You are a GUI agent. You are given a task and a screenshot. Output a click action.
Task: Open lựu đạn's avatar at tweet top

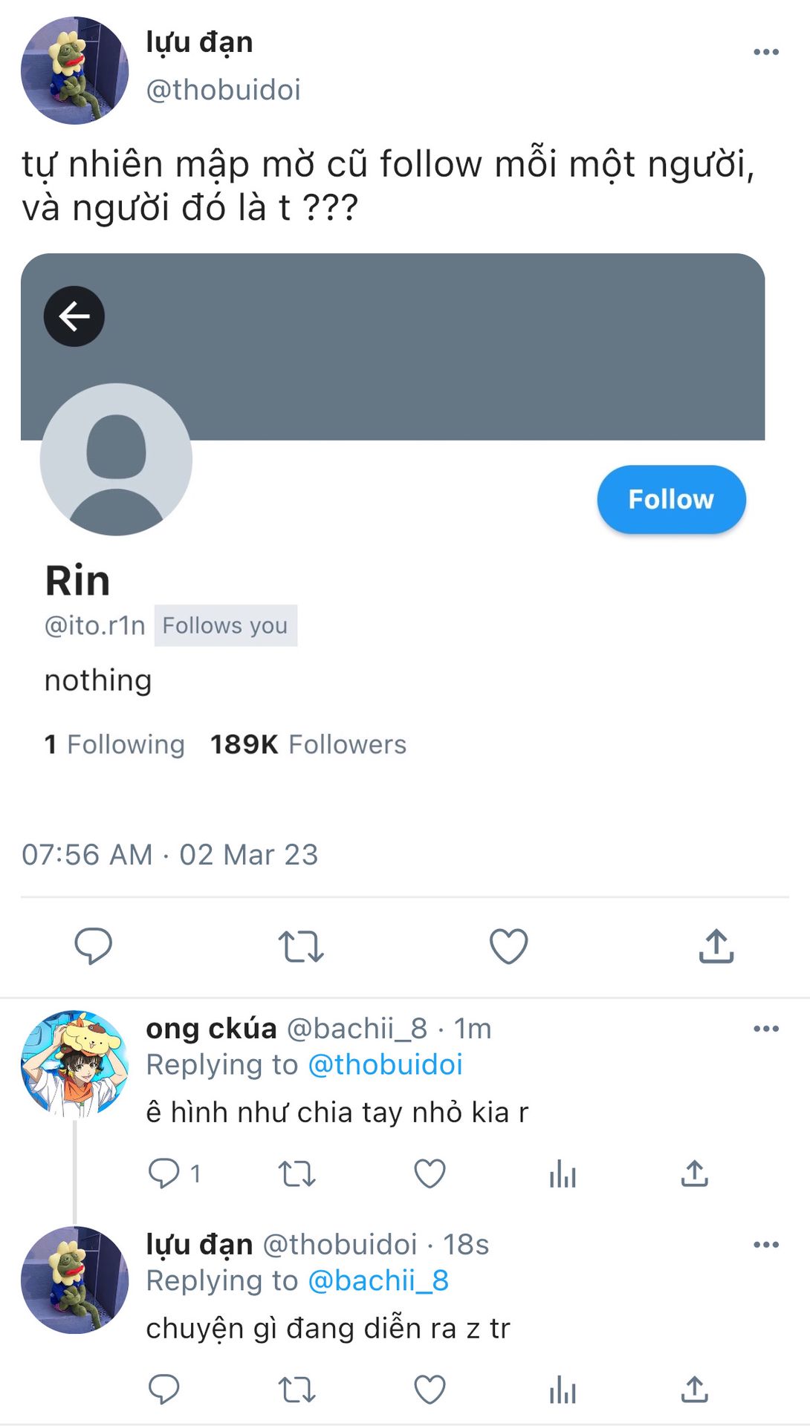click(x=74, y=71)
